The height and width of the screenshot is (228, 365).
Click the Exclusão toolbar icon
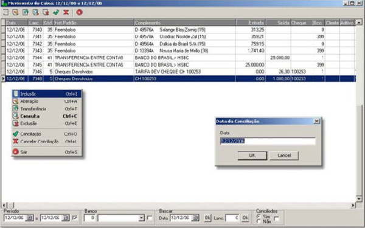tap(46, 12)
